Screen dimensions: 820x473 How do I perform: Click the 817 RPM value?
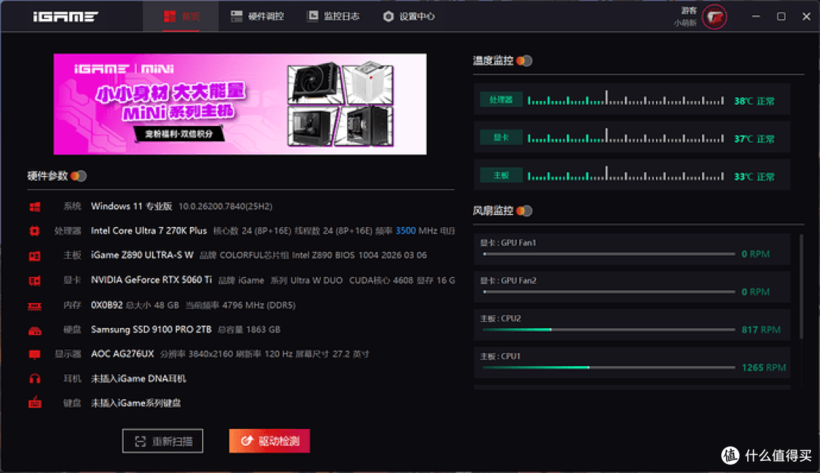pos(761,330)
